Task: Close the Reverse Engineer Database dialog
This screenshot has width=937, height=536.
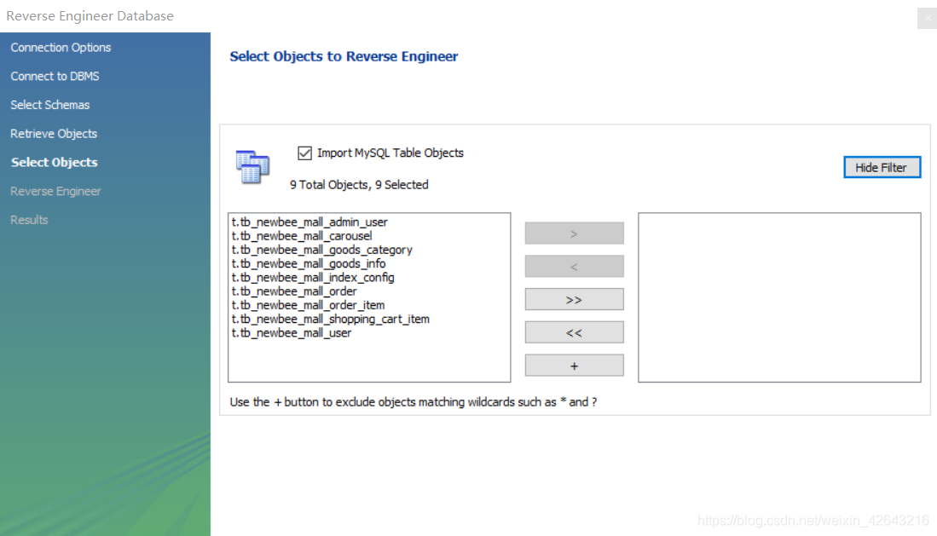Action: (x=928, y=18)
